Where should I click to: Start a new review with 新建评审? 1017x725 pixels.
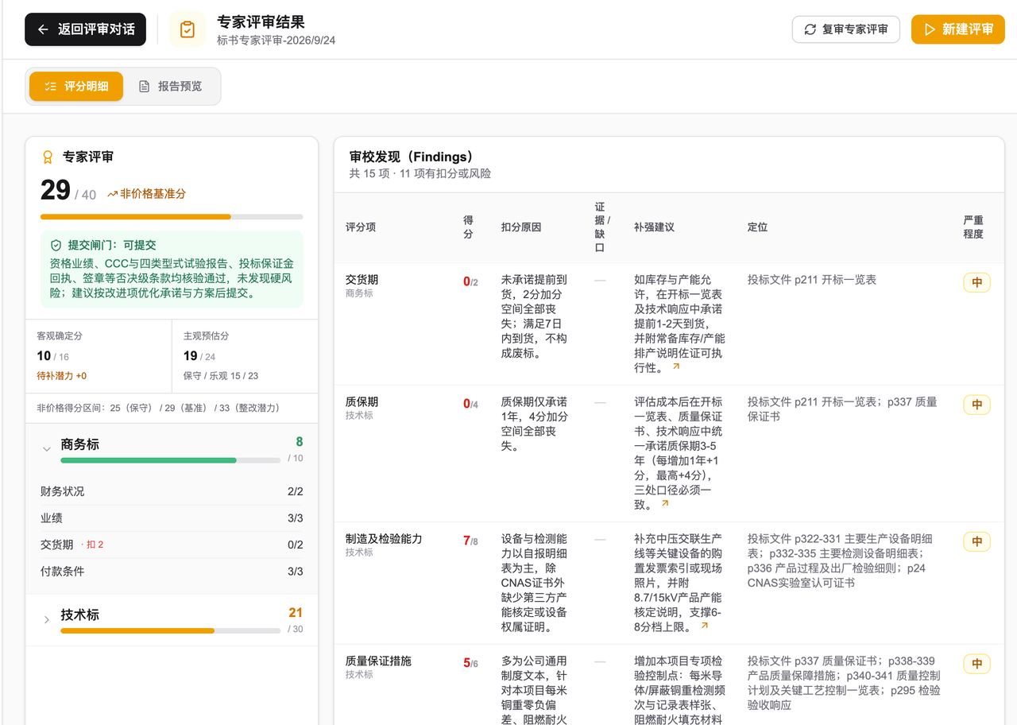pos(958,29)
